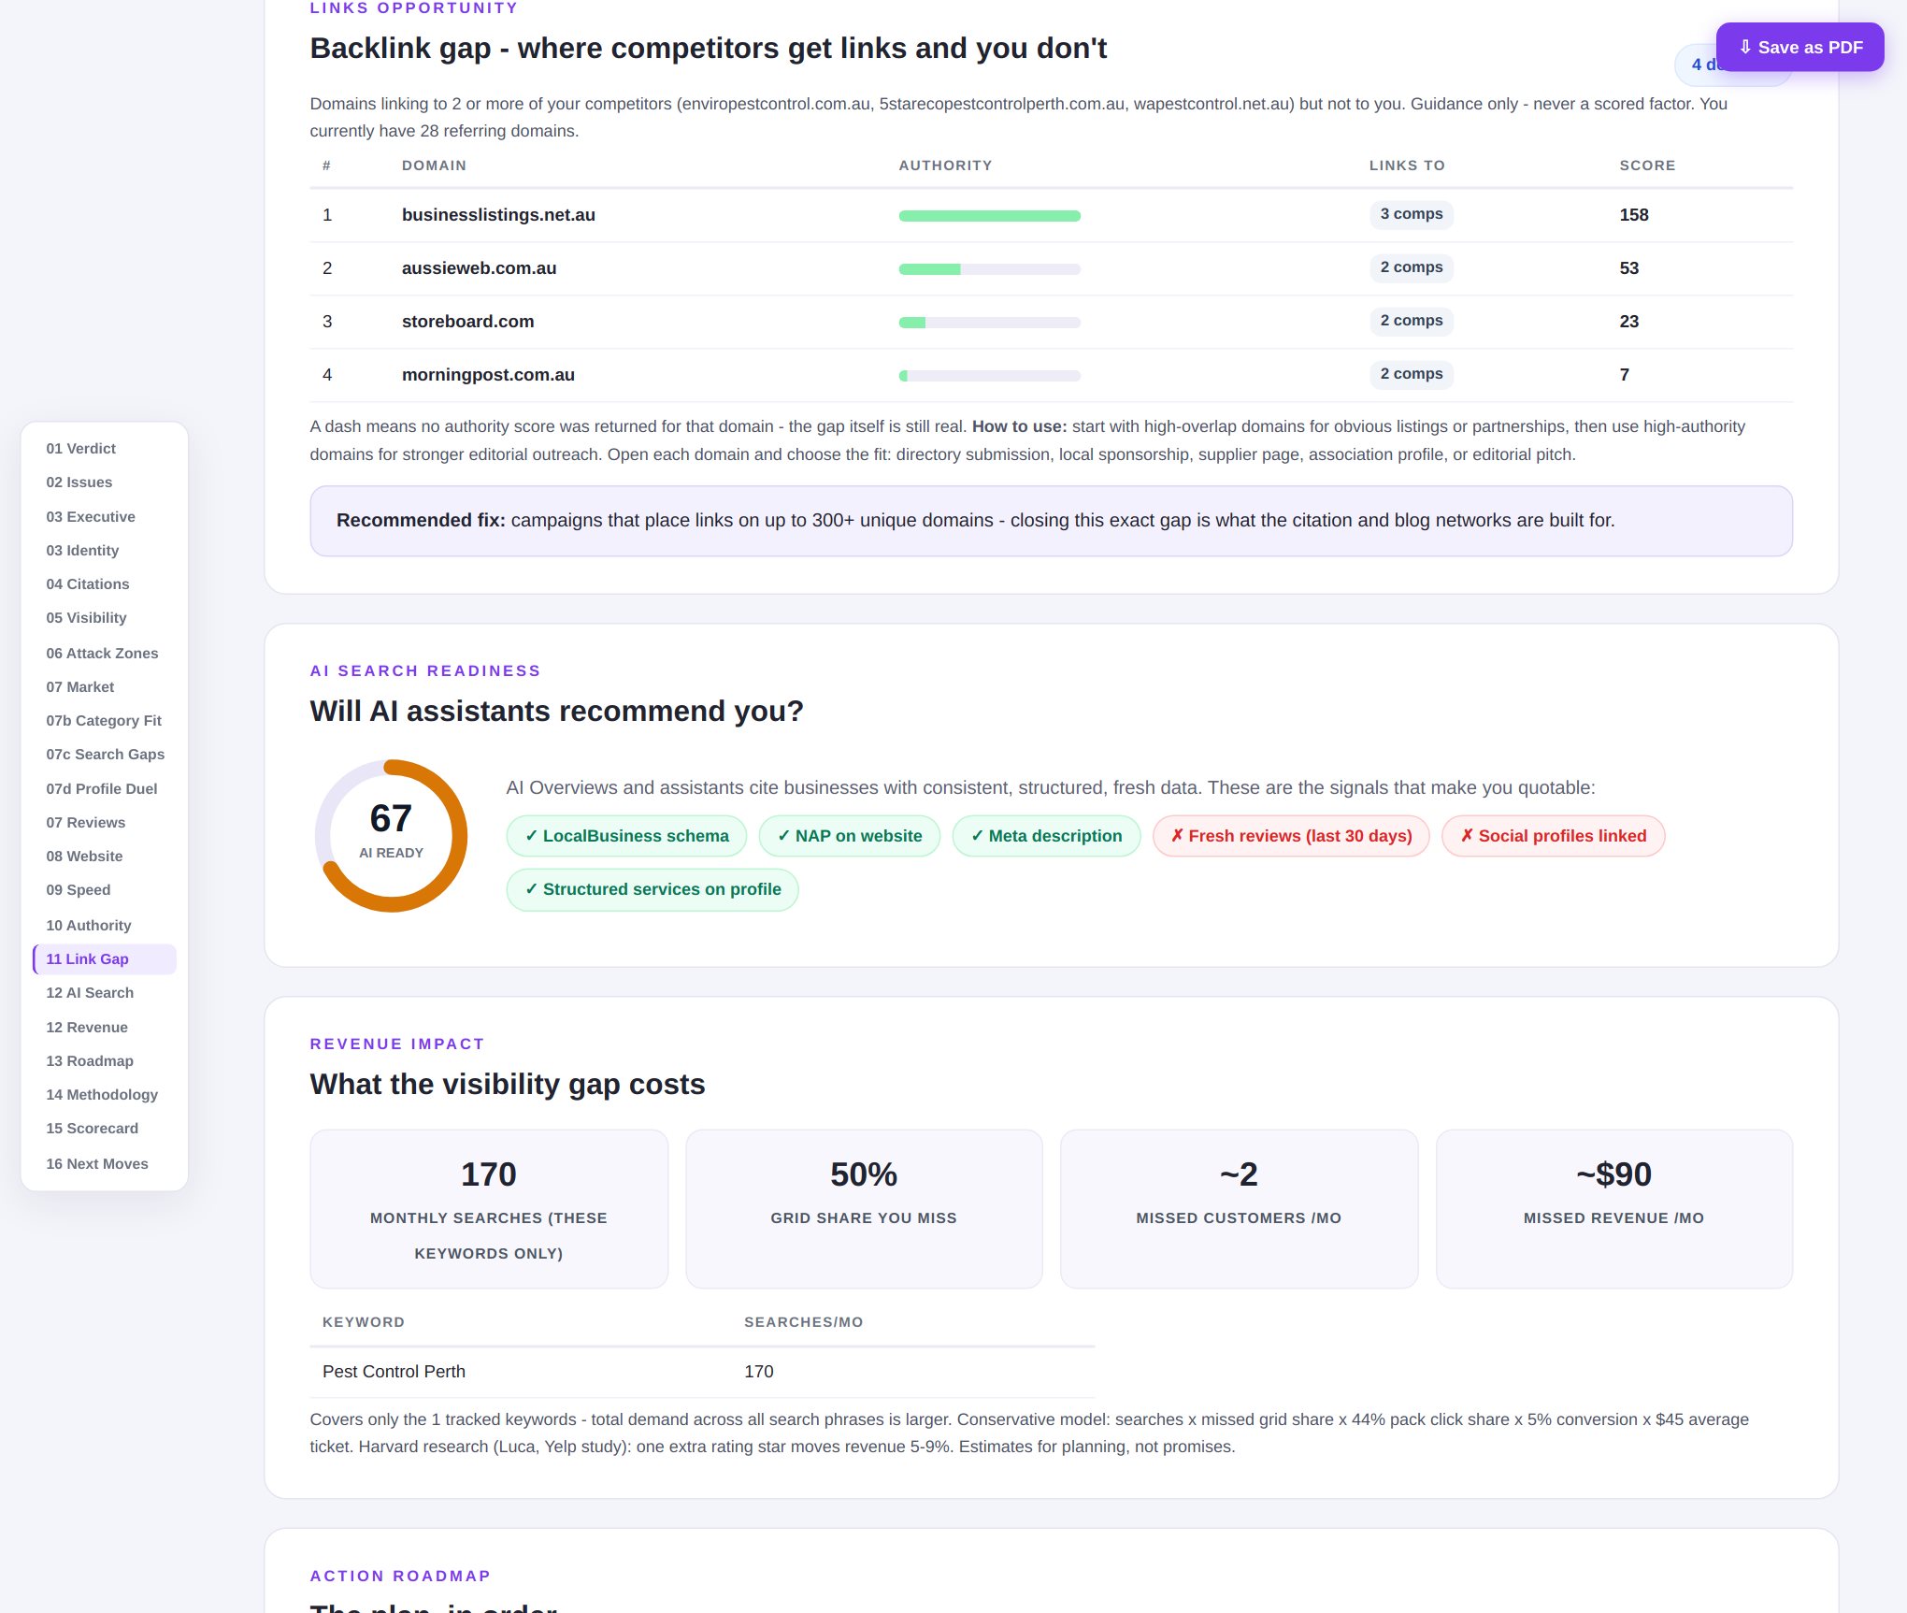Open the 01 Verdict sidebar section
The width and height of the screenshot is (1907, 1613).
point(81,449)
